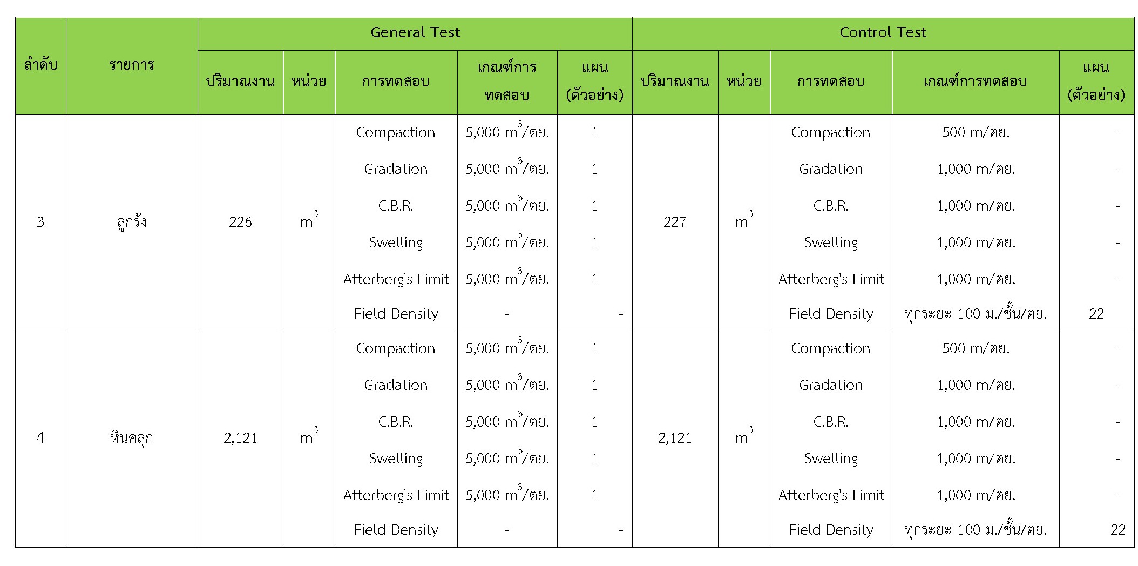Click the ปริมาณงาน header under General Test
The image size is (1138, 566).
pos(240,82)
